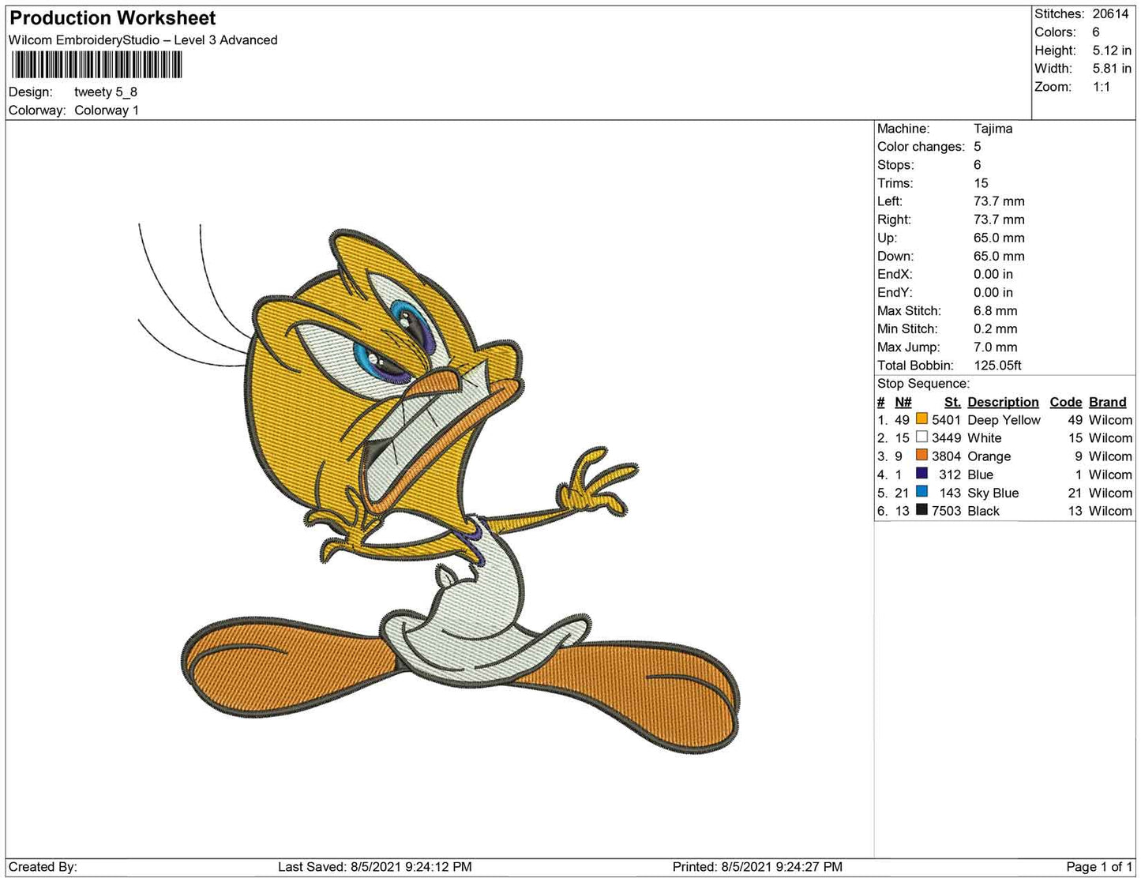The image size is (1141, 878).
Task: Click the 'St.' column header
Action: point(952,402)
